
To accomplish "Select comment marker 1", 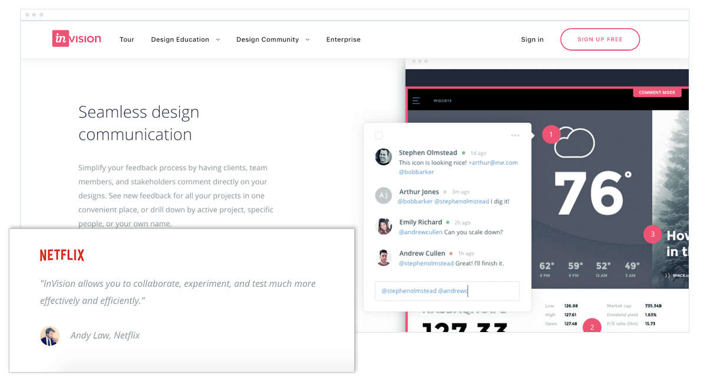I will (551, 135).
